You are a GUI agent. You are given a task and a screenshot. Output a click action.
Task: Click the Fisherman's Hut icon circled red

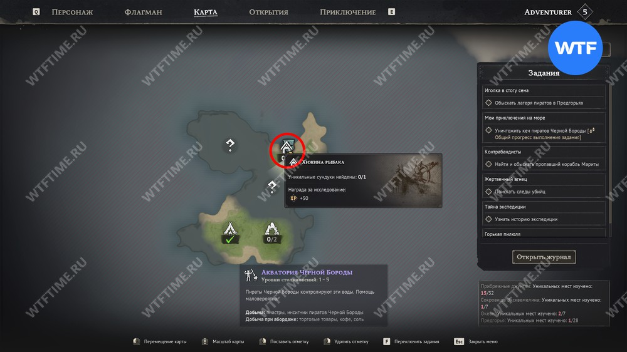click(x=287, y=147)
